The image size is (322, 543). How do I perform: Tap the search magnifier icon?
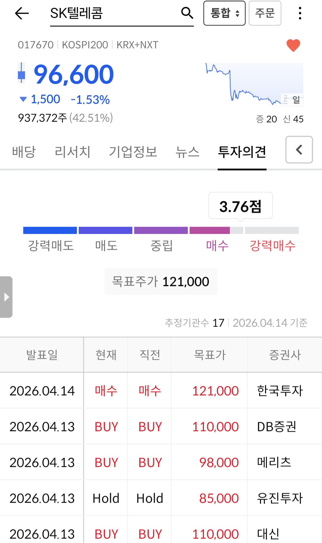click(x=187, y=13)
